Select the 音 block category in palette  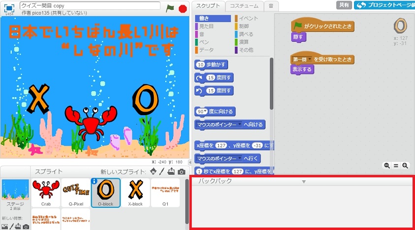(x=202, y=34)
